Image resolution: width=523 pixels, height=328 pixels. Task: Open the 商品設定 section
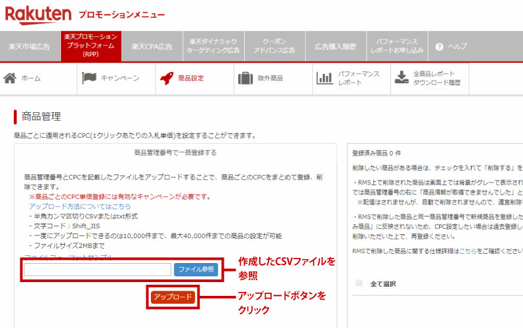click(191, 78)
